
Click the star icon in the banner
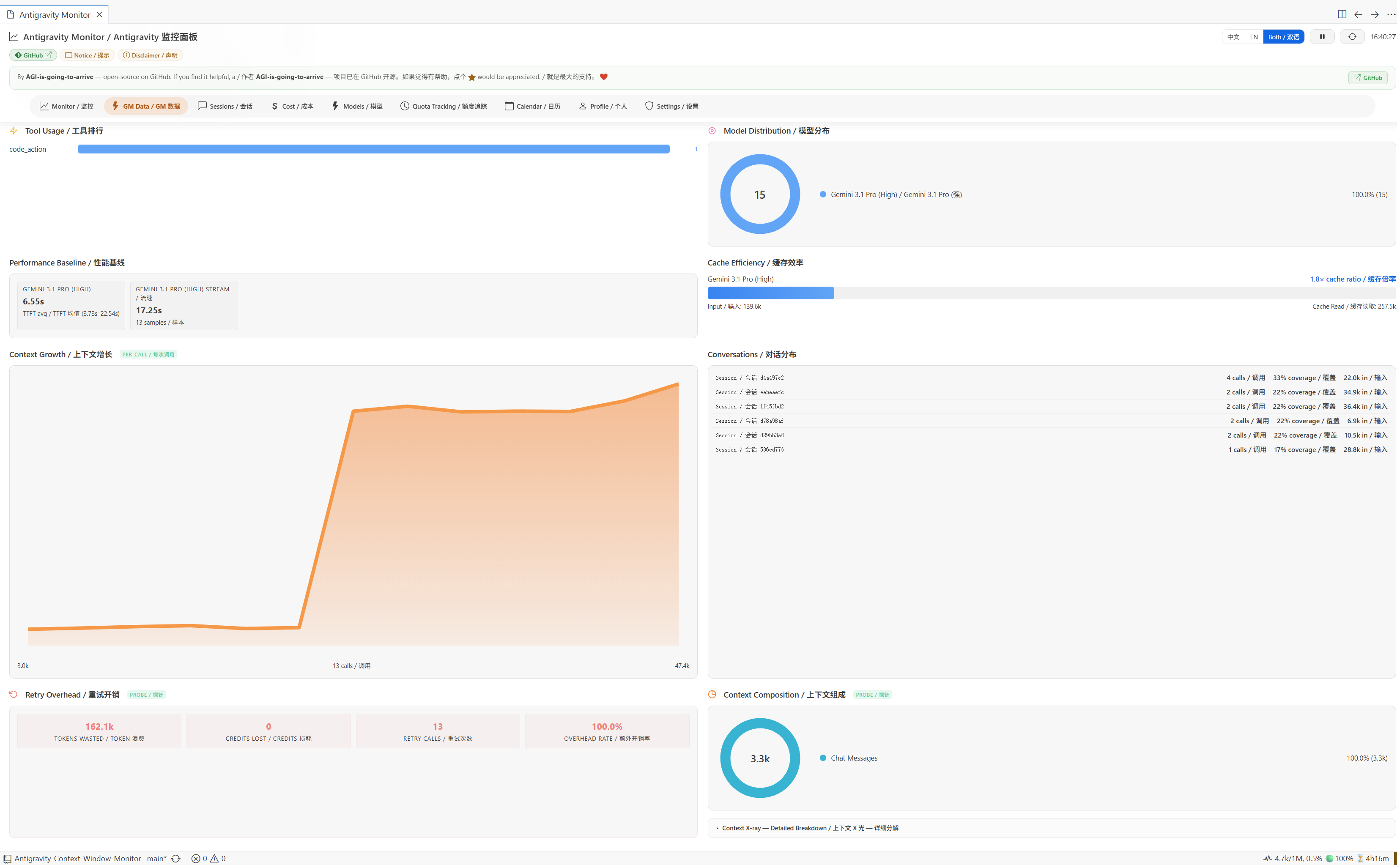[472, 77]
